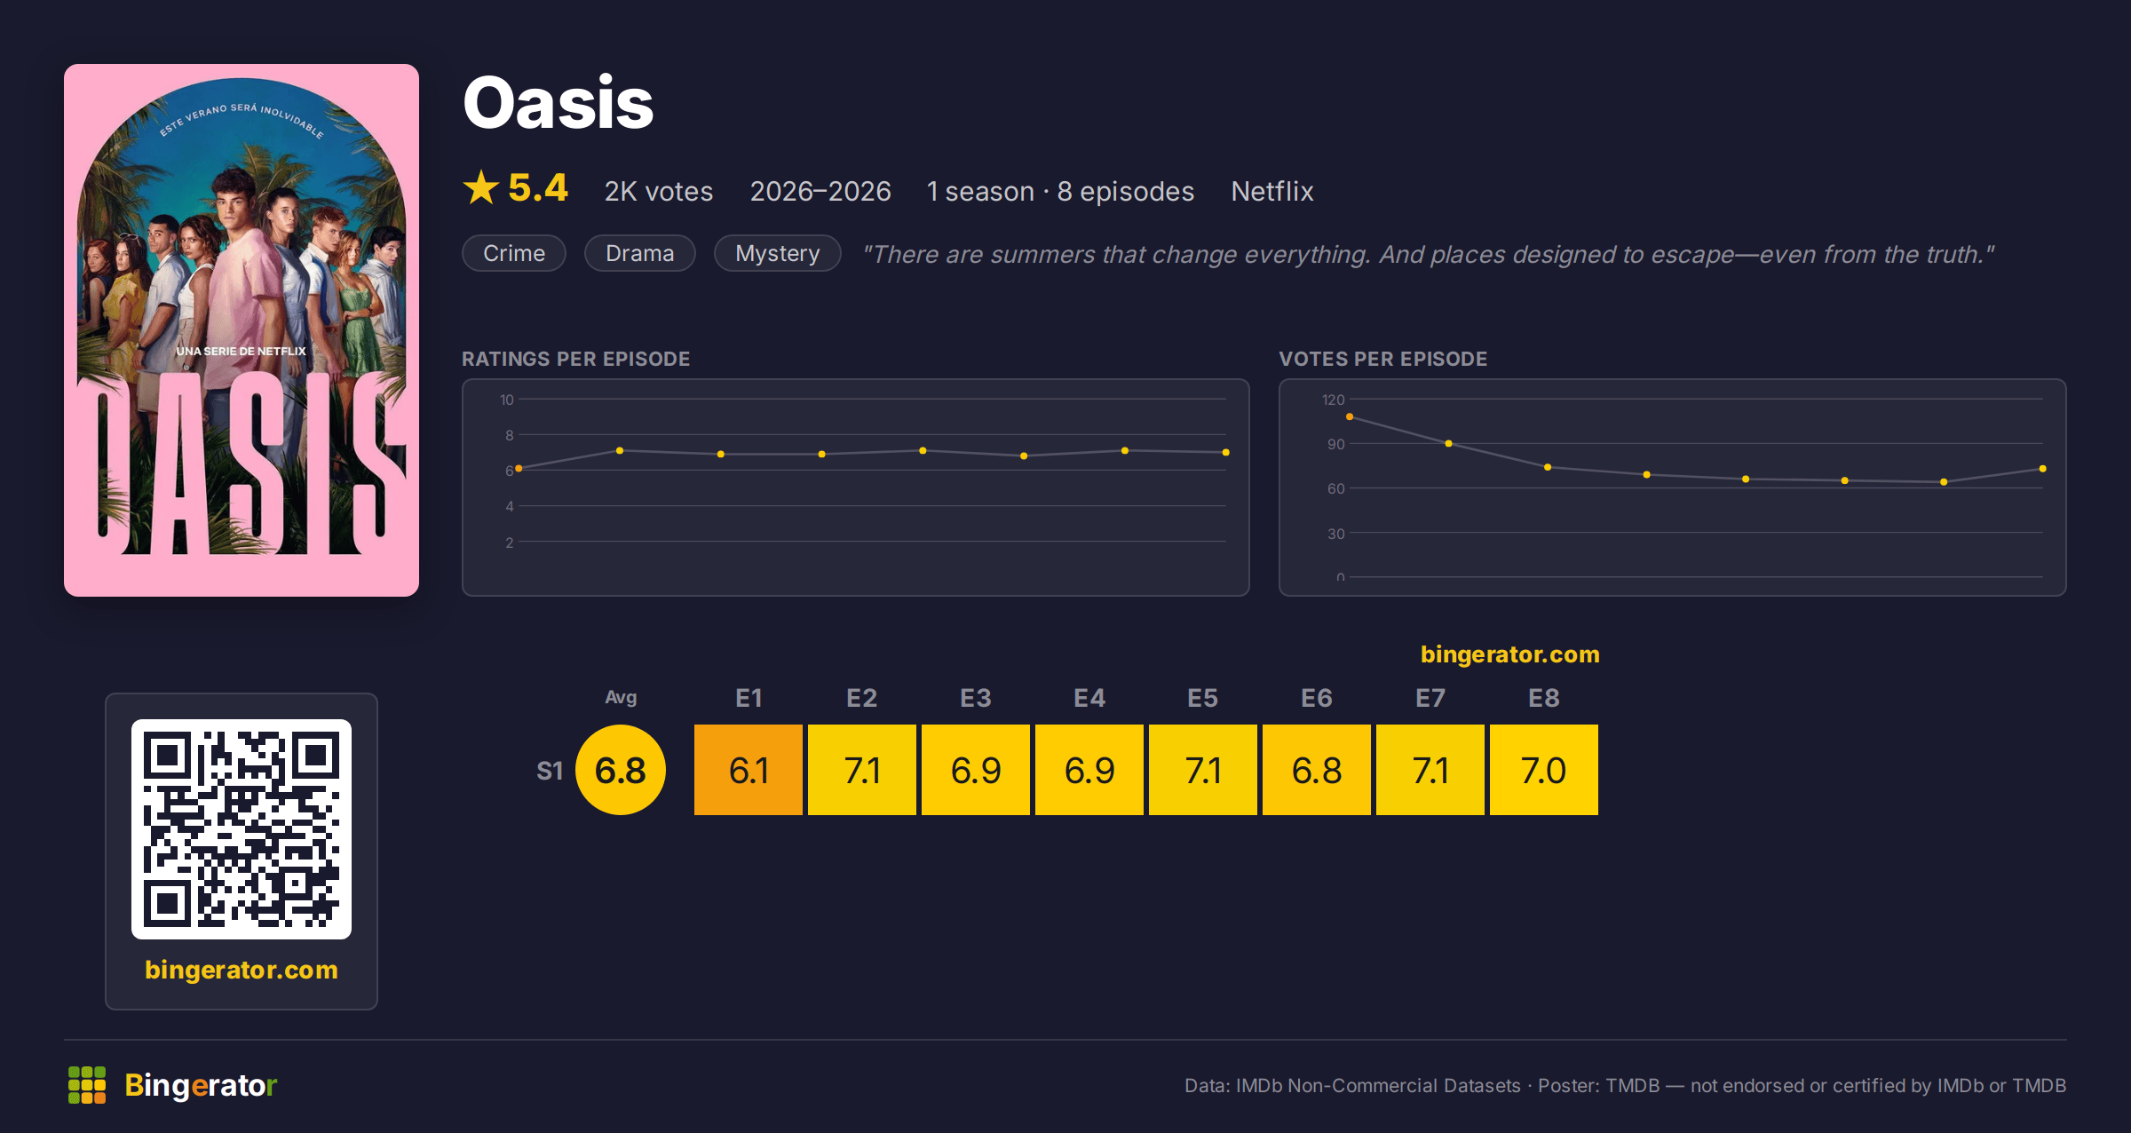
Task: Click the last point in ratings chart
Action: (x=1225, y=453)
